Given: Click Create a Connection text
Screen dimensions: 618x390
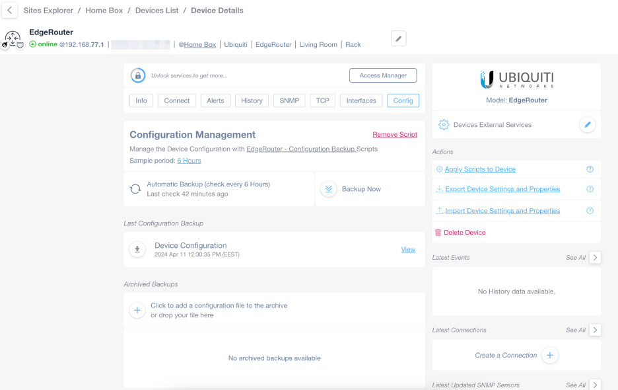Looking at the screenshot, I should point(506,355).
